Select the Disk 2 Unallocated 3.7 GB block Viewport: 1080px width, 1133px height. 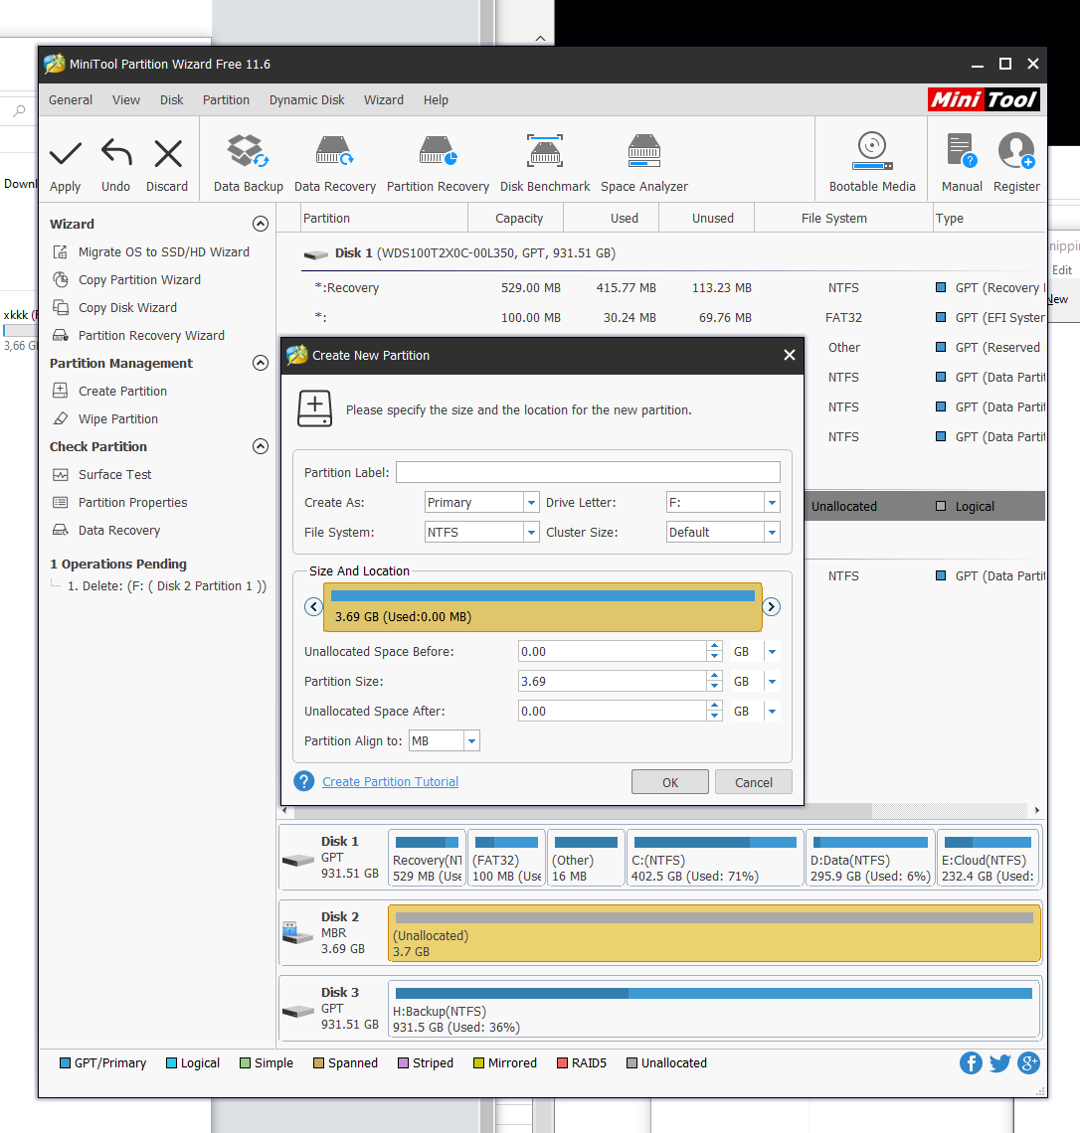tap(713, 933)
